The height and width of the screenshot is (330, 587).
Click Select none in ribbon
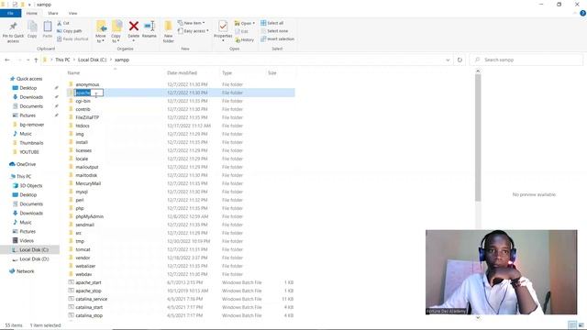point(274,31)
